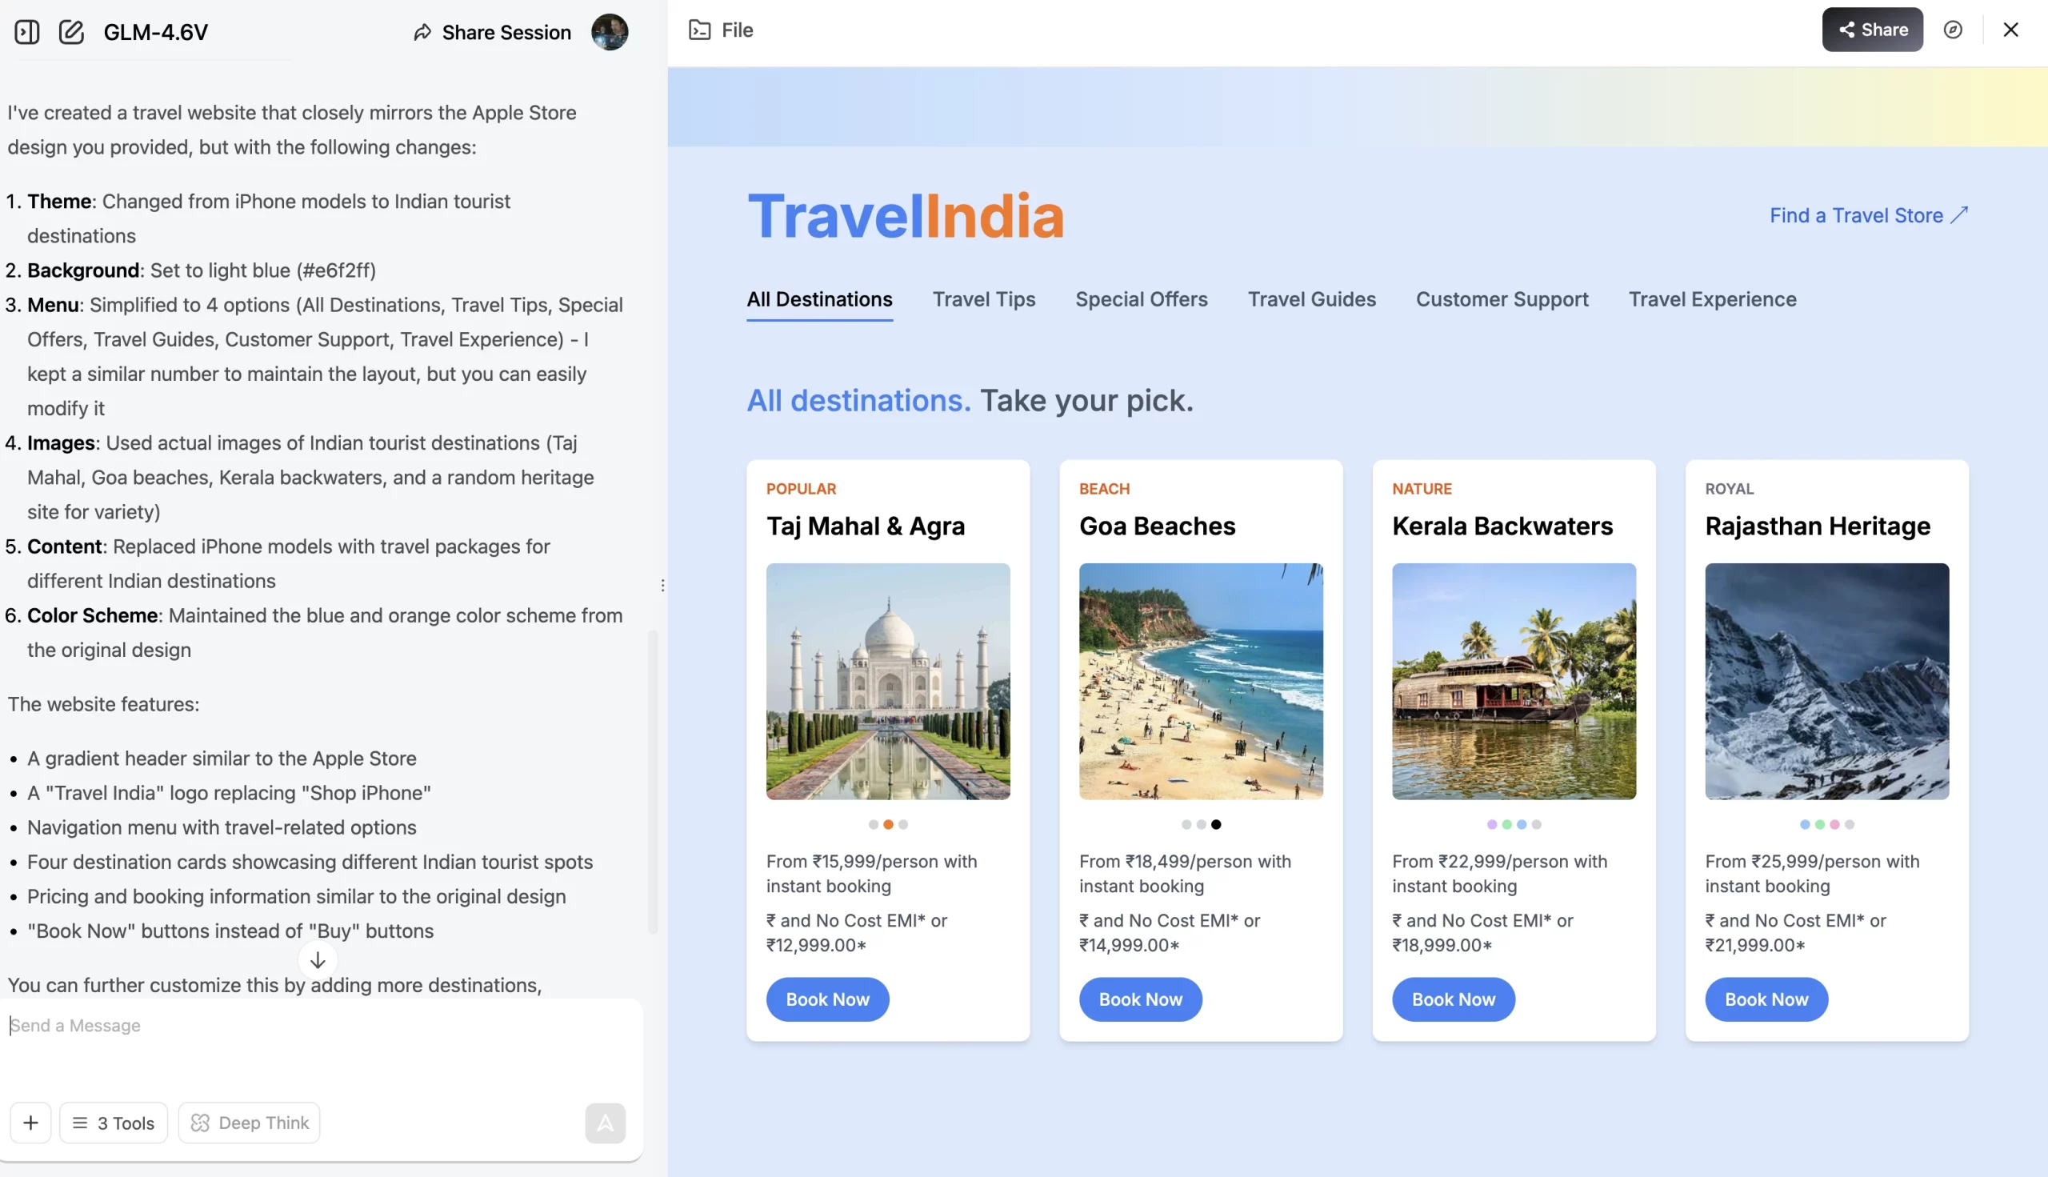Pick first color dot under Rajasthan Heritage
2048x1177 pixels.
pyautogui.click(x=1804, y=825)
